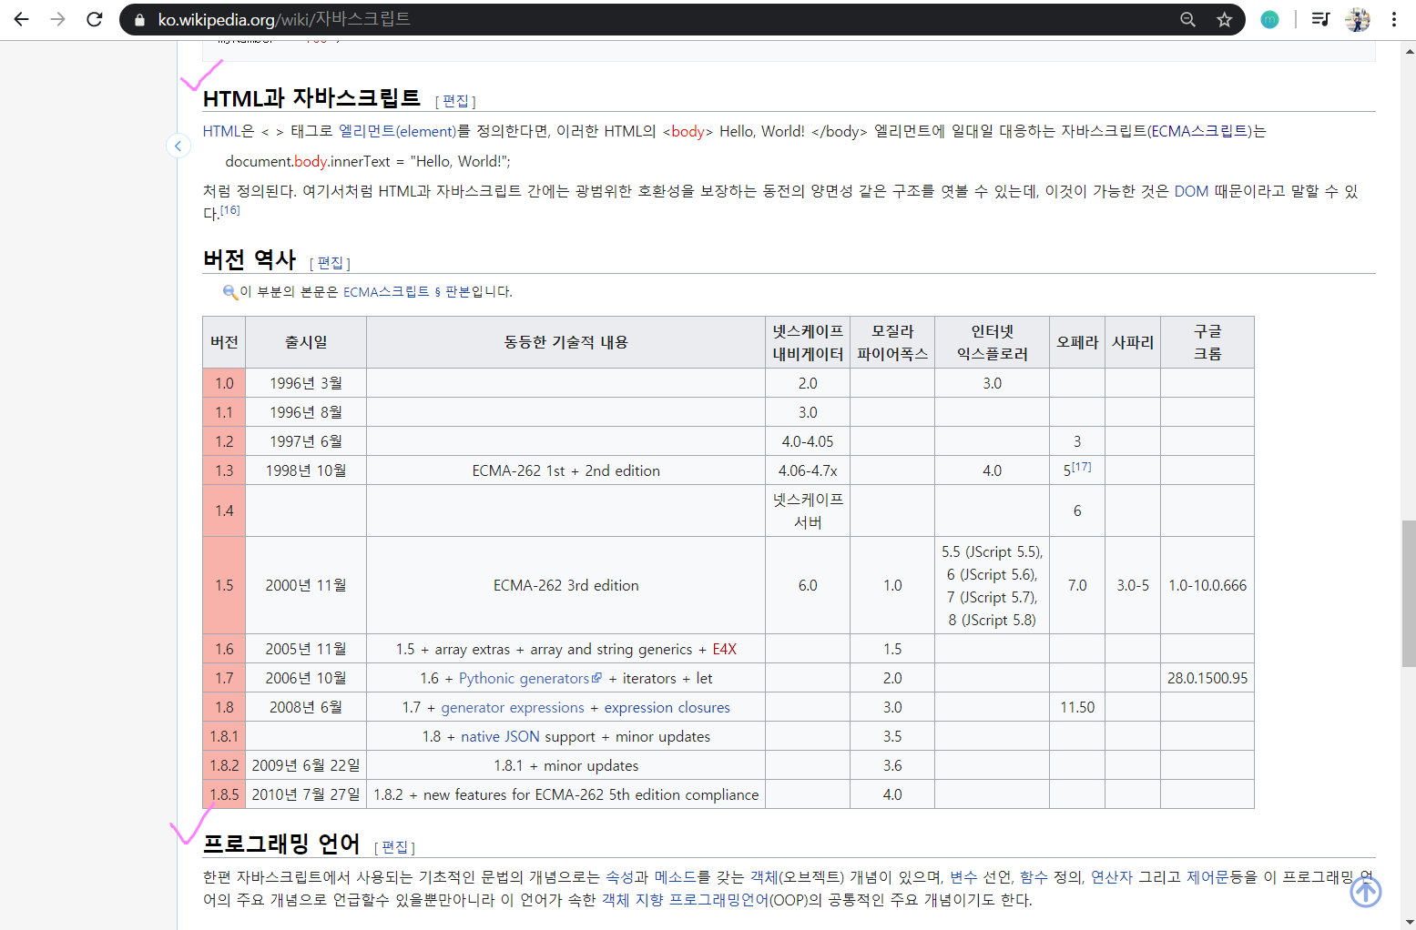Open expression closures link
1416x930 pixels.
pyautogui.click(x=667, y=707)
